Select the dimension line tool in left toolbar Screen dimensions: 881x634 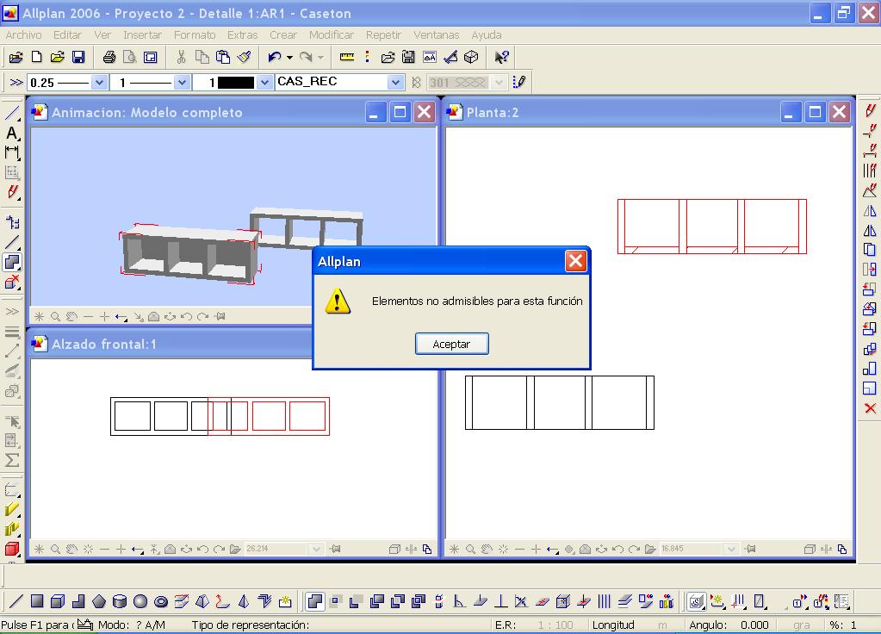[12, 152]
